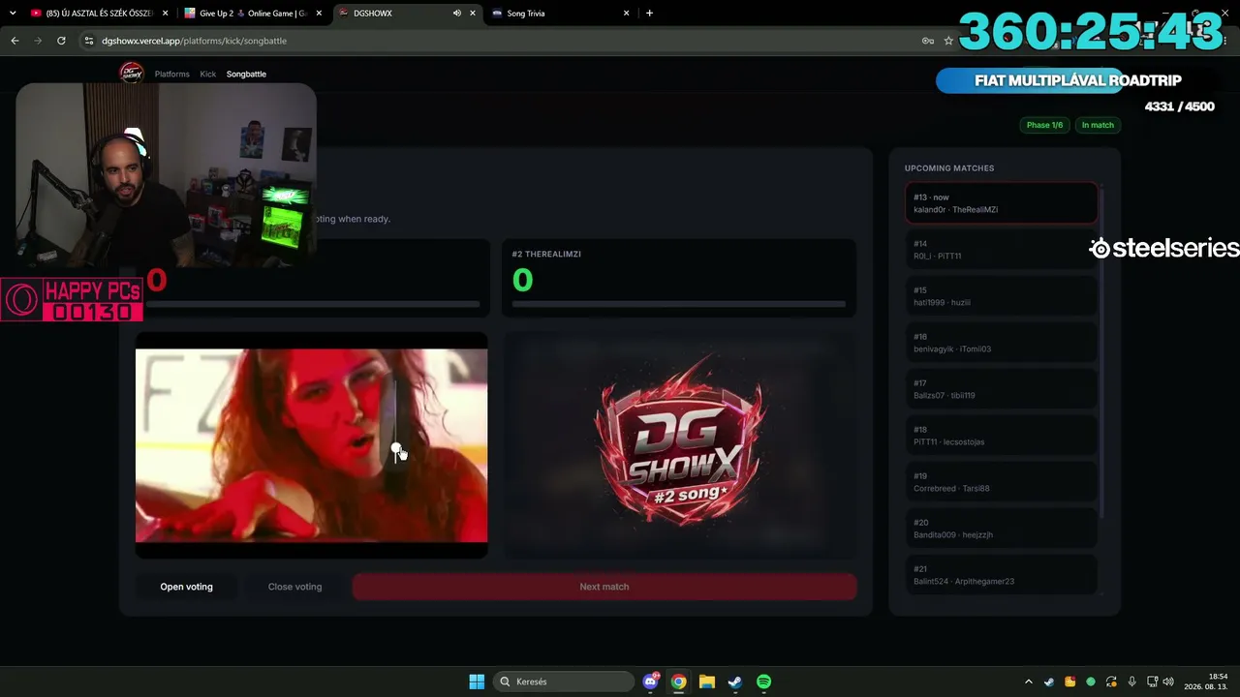Open Discord from the taskbar
1240x697 pixels.
tap(650, 682)
